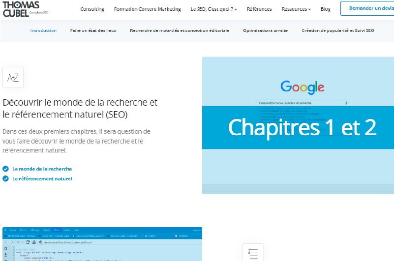
Task: Click the view-source browser screenshot image
Action: click(102, 244)
